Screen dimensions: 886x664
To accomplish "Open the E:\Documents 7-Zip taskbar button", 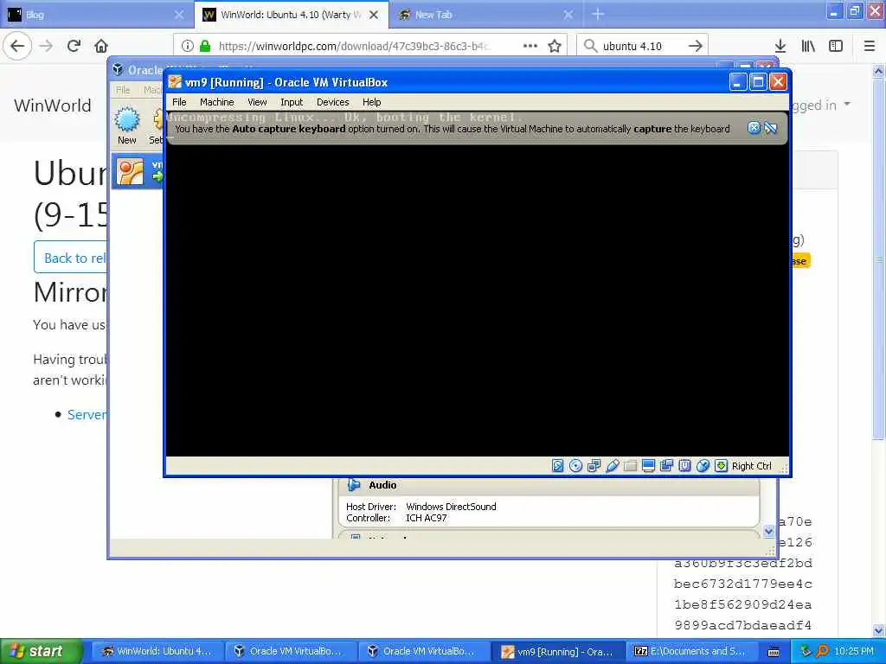I will [691, 651].
